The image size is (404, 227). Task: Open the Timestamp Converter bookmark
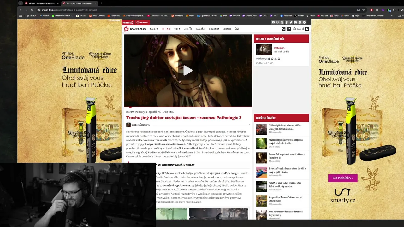tap(373, 15)
